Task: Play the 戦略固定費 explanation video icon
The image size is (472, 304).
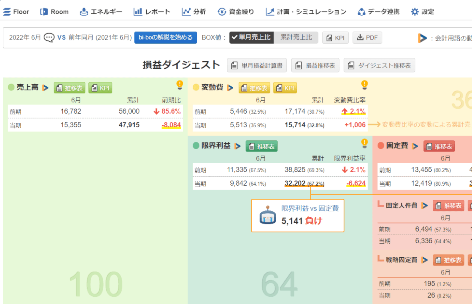Action: pyautogui.click(x=425, y=260)
